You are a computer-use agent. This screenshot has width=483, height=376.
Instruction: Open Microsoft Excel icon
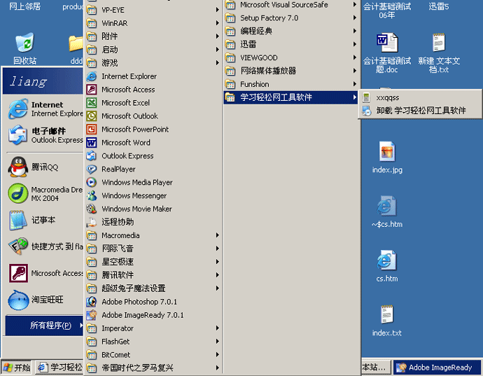pos(92,103)
